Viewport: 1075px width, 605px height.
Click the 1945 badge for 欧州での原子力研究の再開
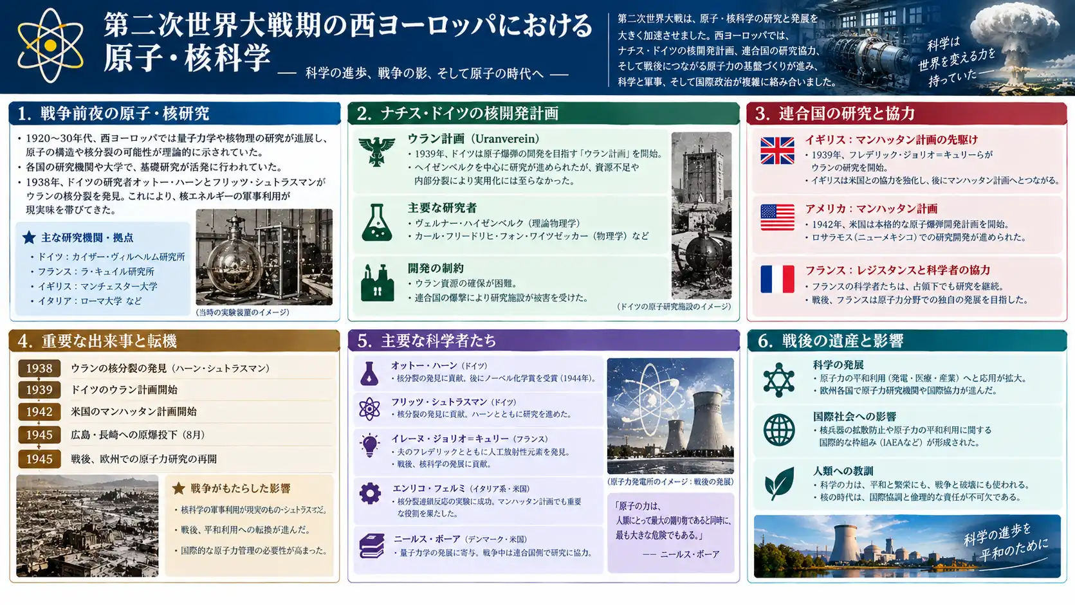click(39, 459)
